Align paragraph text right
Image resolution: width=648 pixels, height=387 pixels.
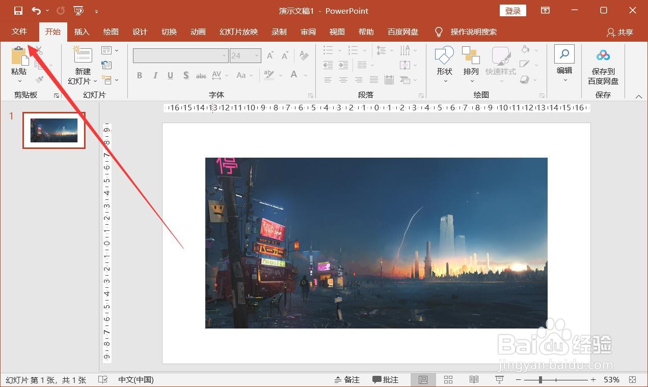(359, 80)
